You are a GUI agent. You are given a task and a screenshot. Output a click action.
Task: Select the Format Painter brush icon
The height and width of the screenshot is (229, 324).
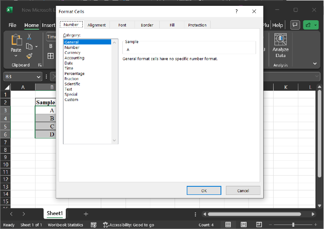coord(29,56)
